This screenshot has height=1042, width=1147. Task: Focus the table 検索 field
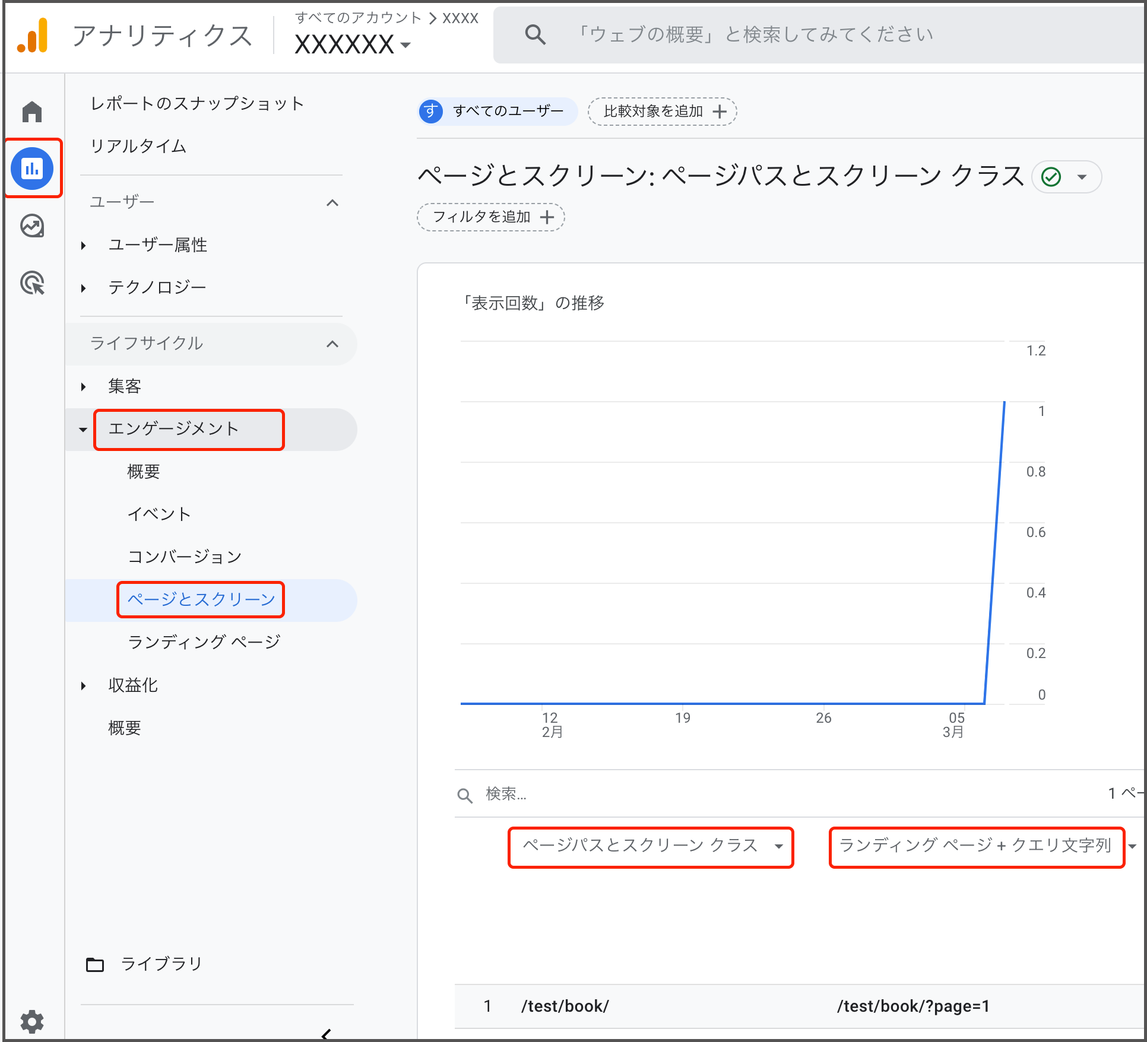coord(772,795)
